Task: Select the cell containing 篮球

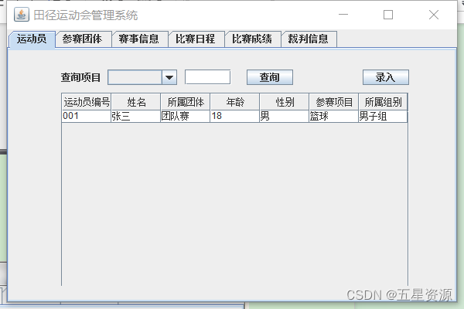Action: 333,116
